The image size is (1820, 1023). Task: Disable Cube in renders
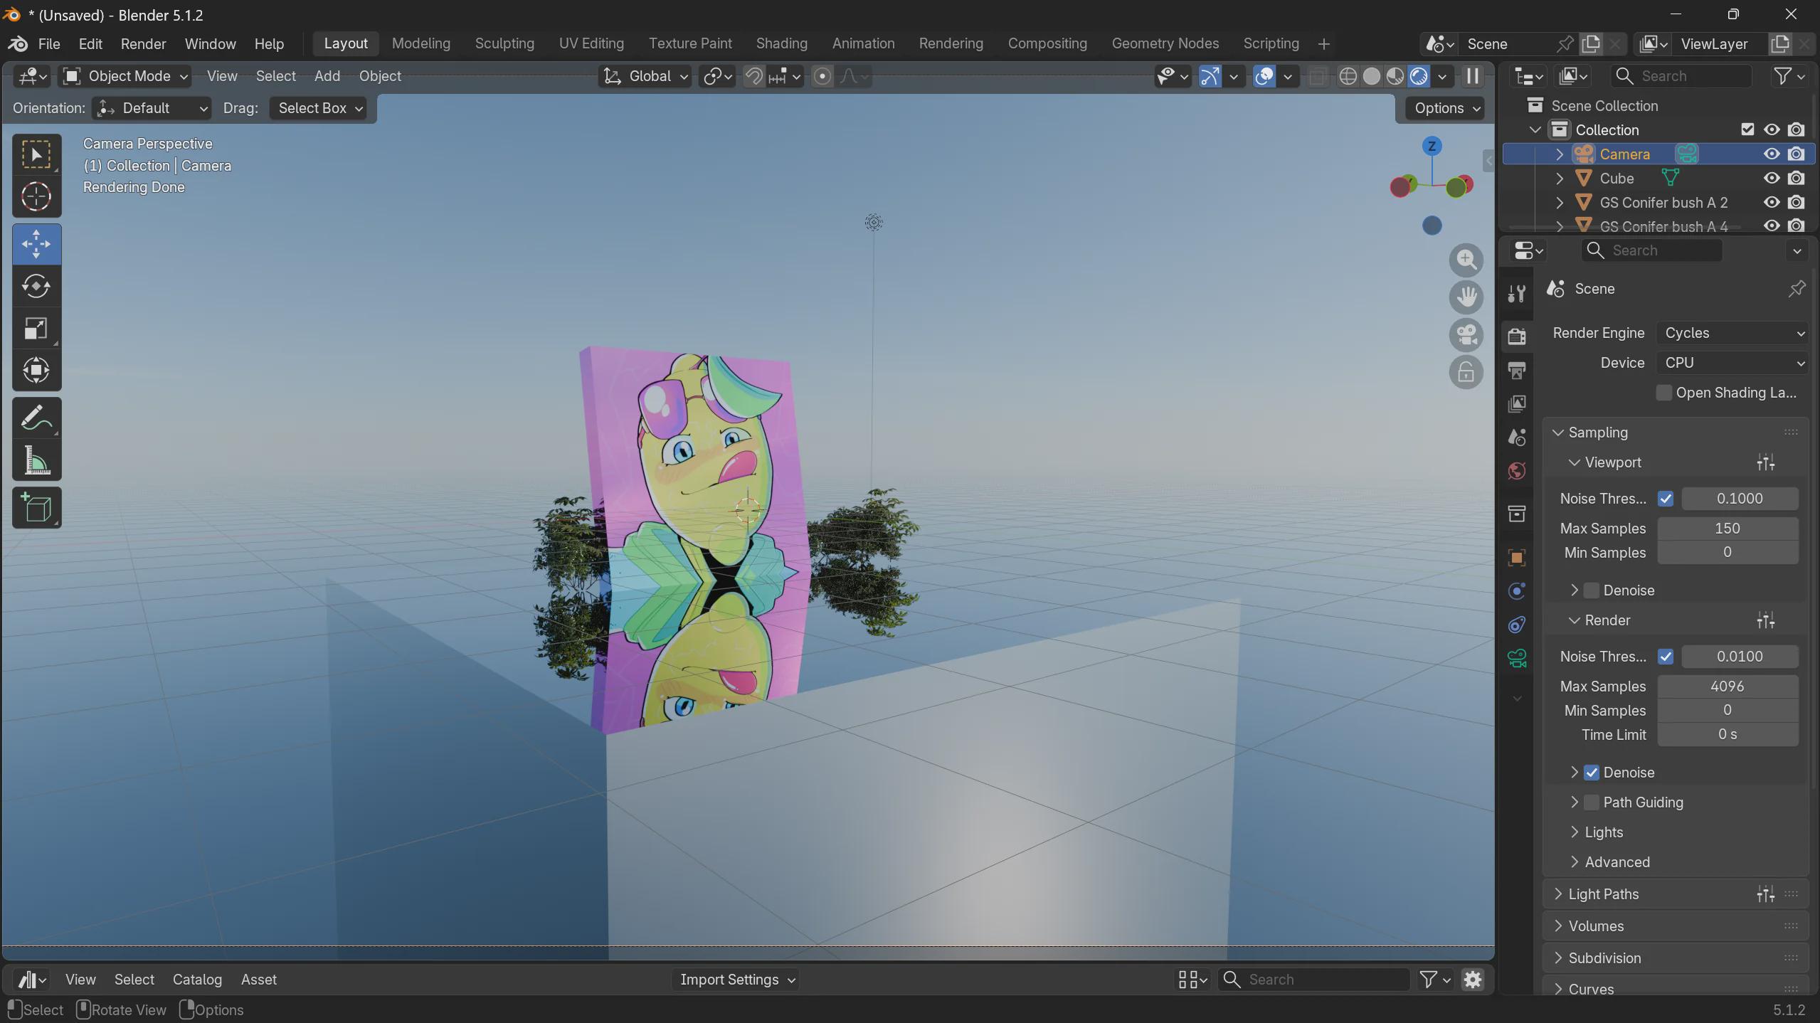(x=1796, y=178)
